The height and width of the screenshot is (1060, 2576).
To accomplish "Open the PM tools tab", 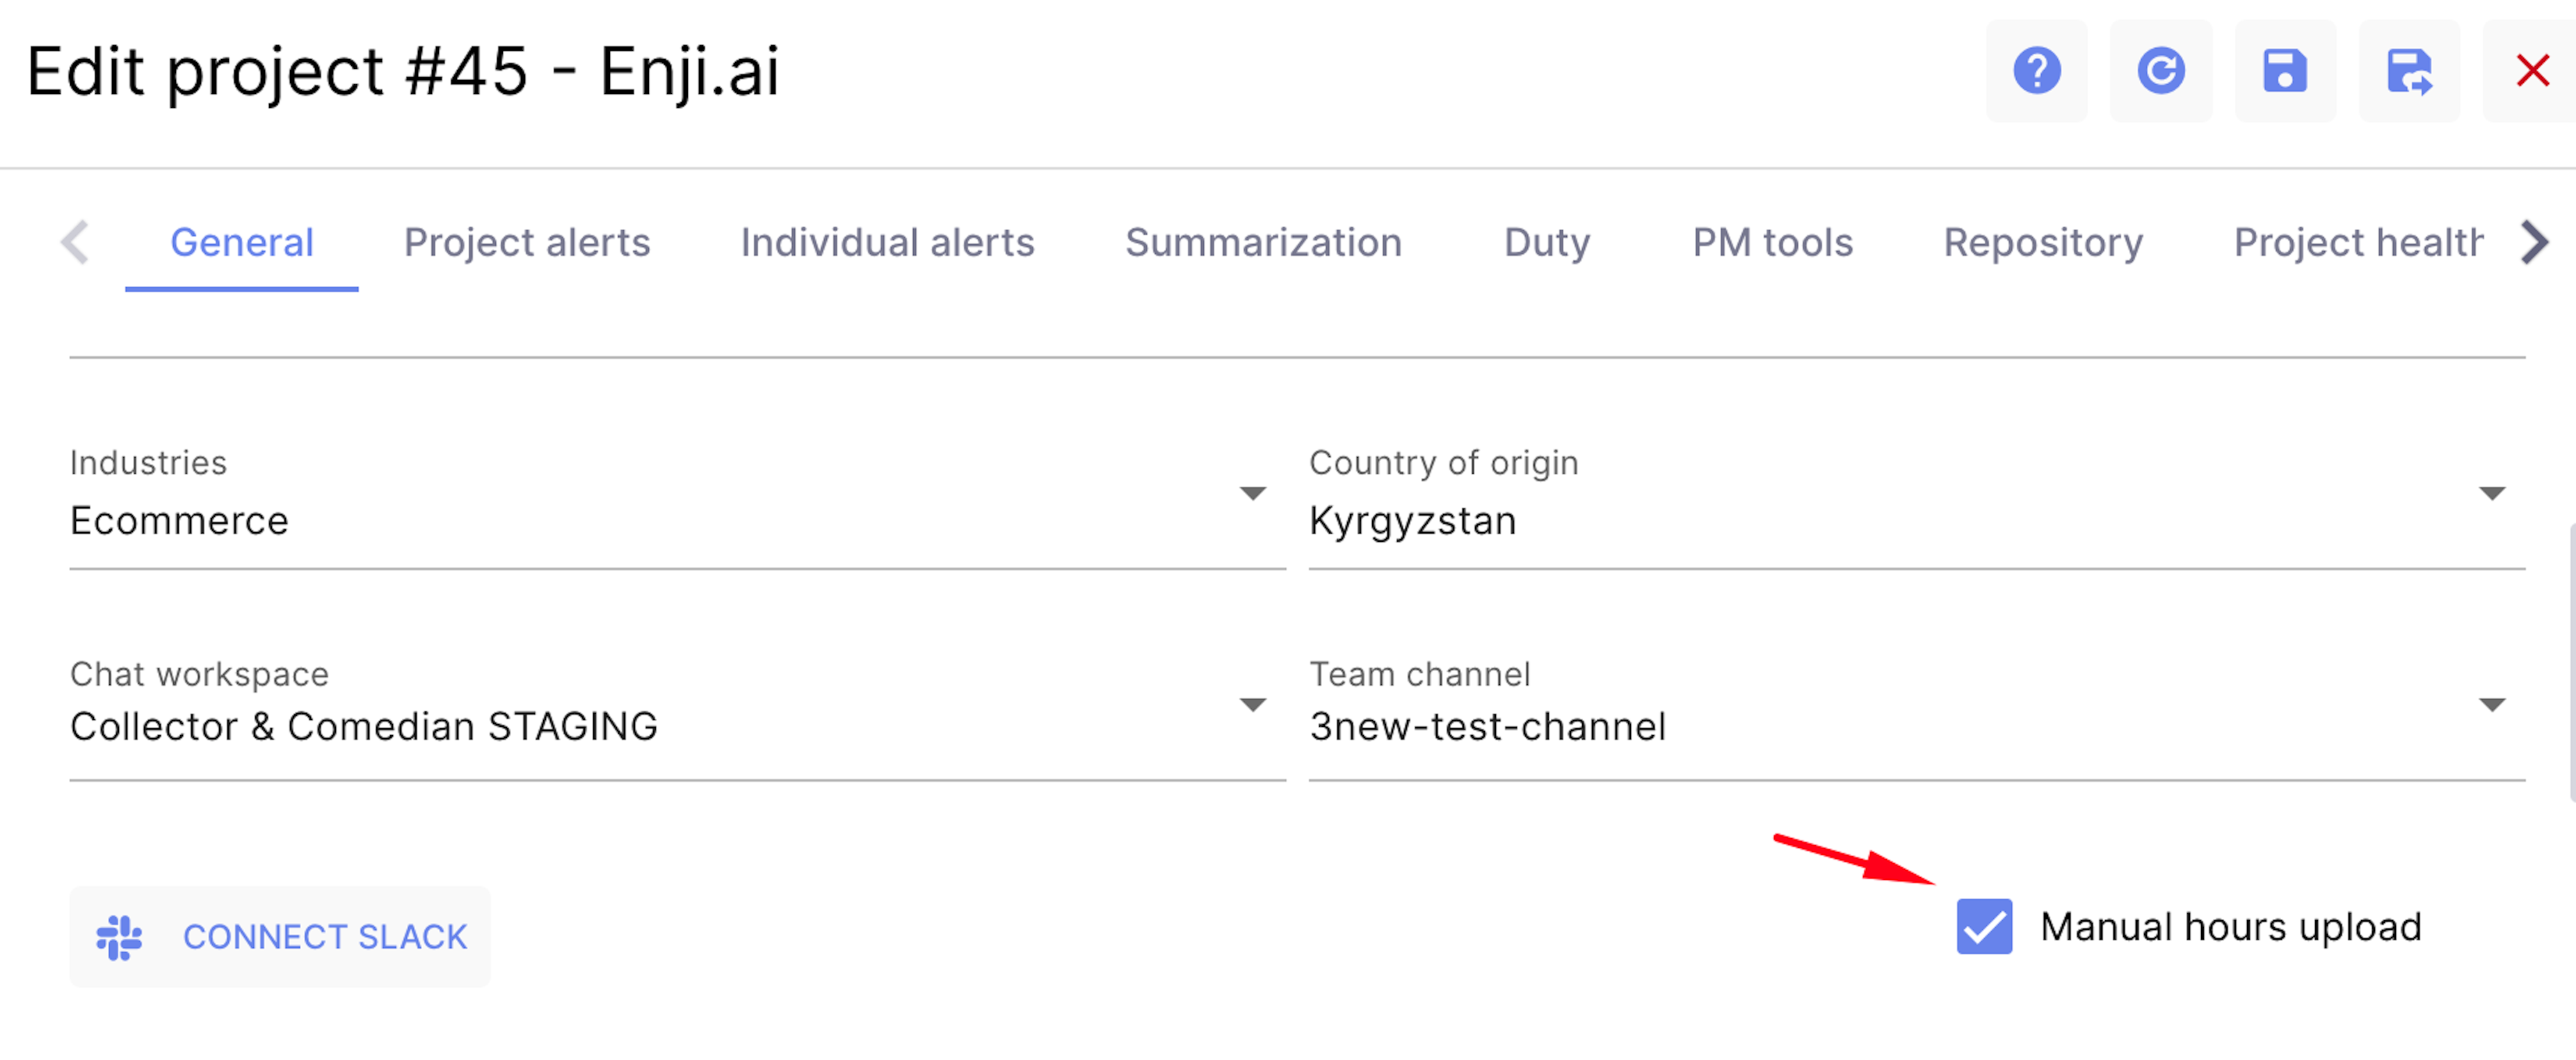I will pos(1772,243).
